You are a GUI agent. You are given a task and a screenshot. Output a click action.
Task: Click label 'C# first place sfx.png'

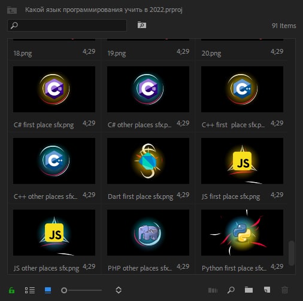44,125
